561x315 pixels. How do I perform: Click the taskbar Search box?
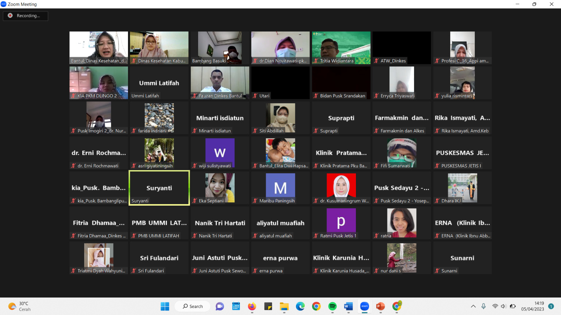[192, 307]
